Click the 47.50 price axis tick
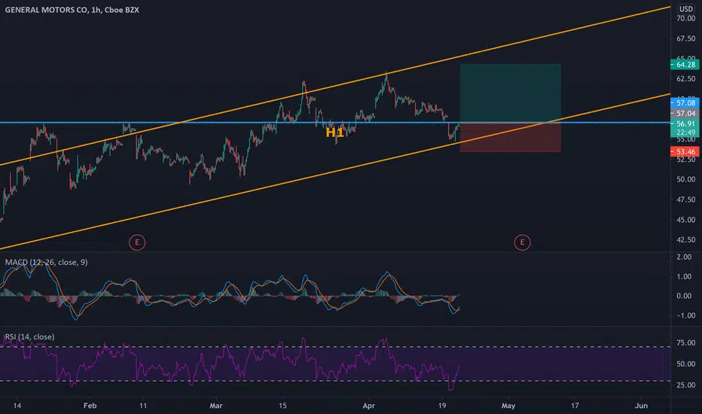This screenshot has width=702, height=414. click(x=686, y=199)
